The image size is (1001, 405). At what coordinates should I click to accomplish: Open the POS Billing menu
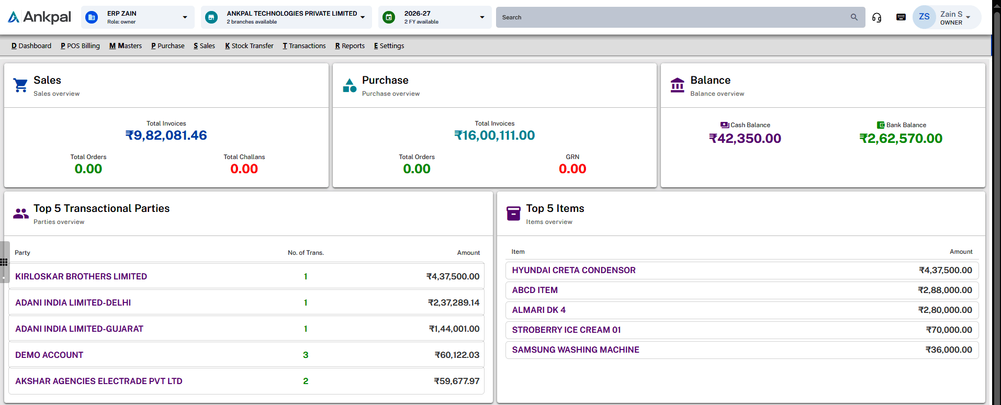(80, 46)
